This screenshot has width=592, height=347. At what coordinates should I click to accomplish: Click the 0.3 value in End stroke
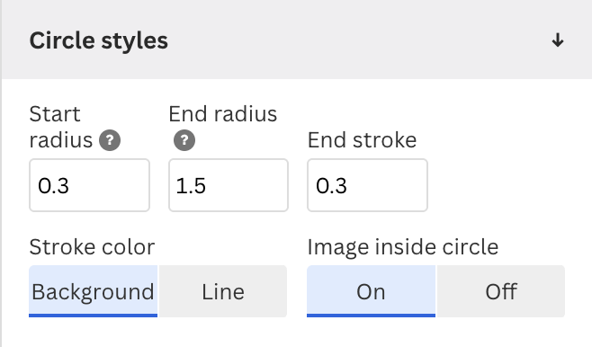(331, 185)
